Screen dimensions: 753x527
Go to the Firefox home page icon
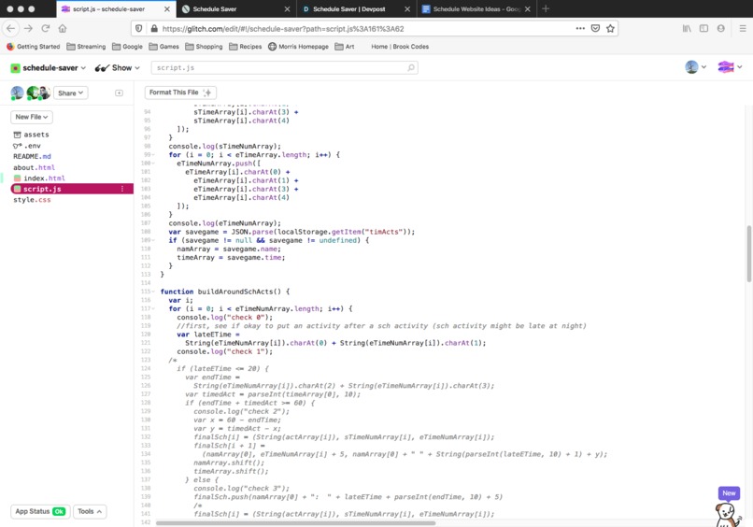pos(63,28)
